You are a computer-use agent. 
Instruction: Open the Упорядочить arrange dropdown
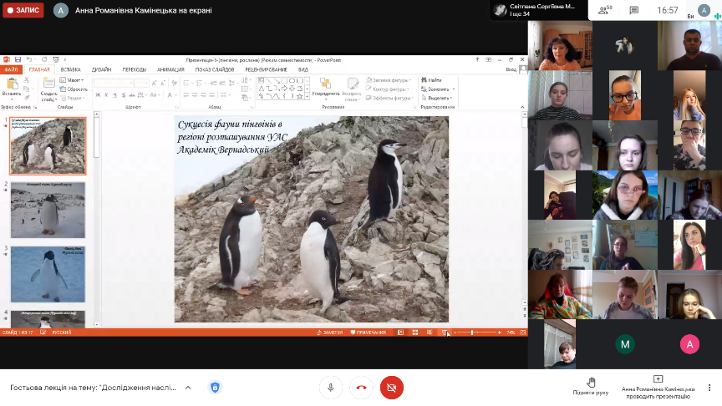coord(326,94)
